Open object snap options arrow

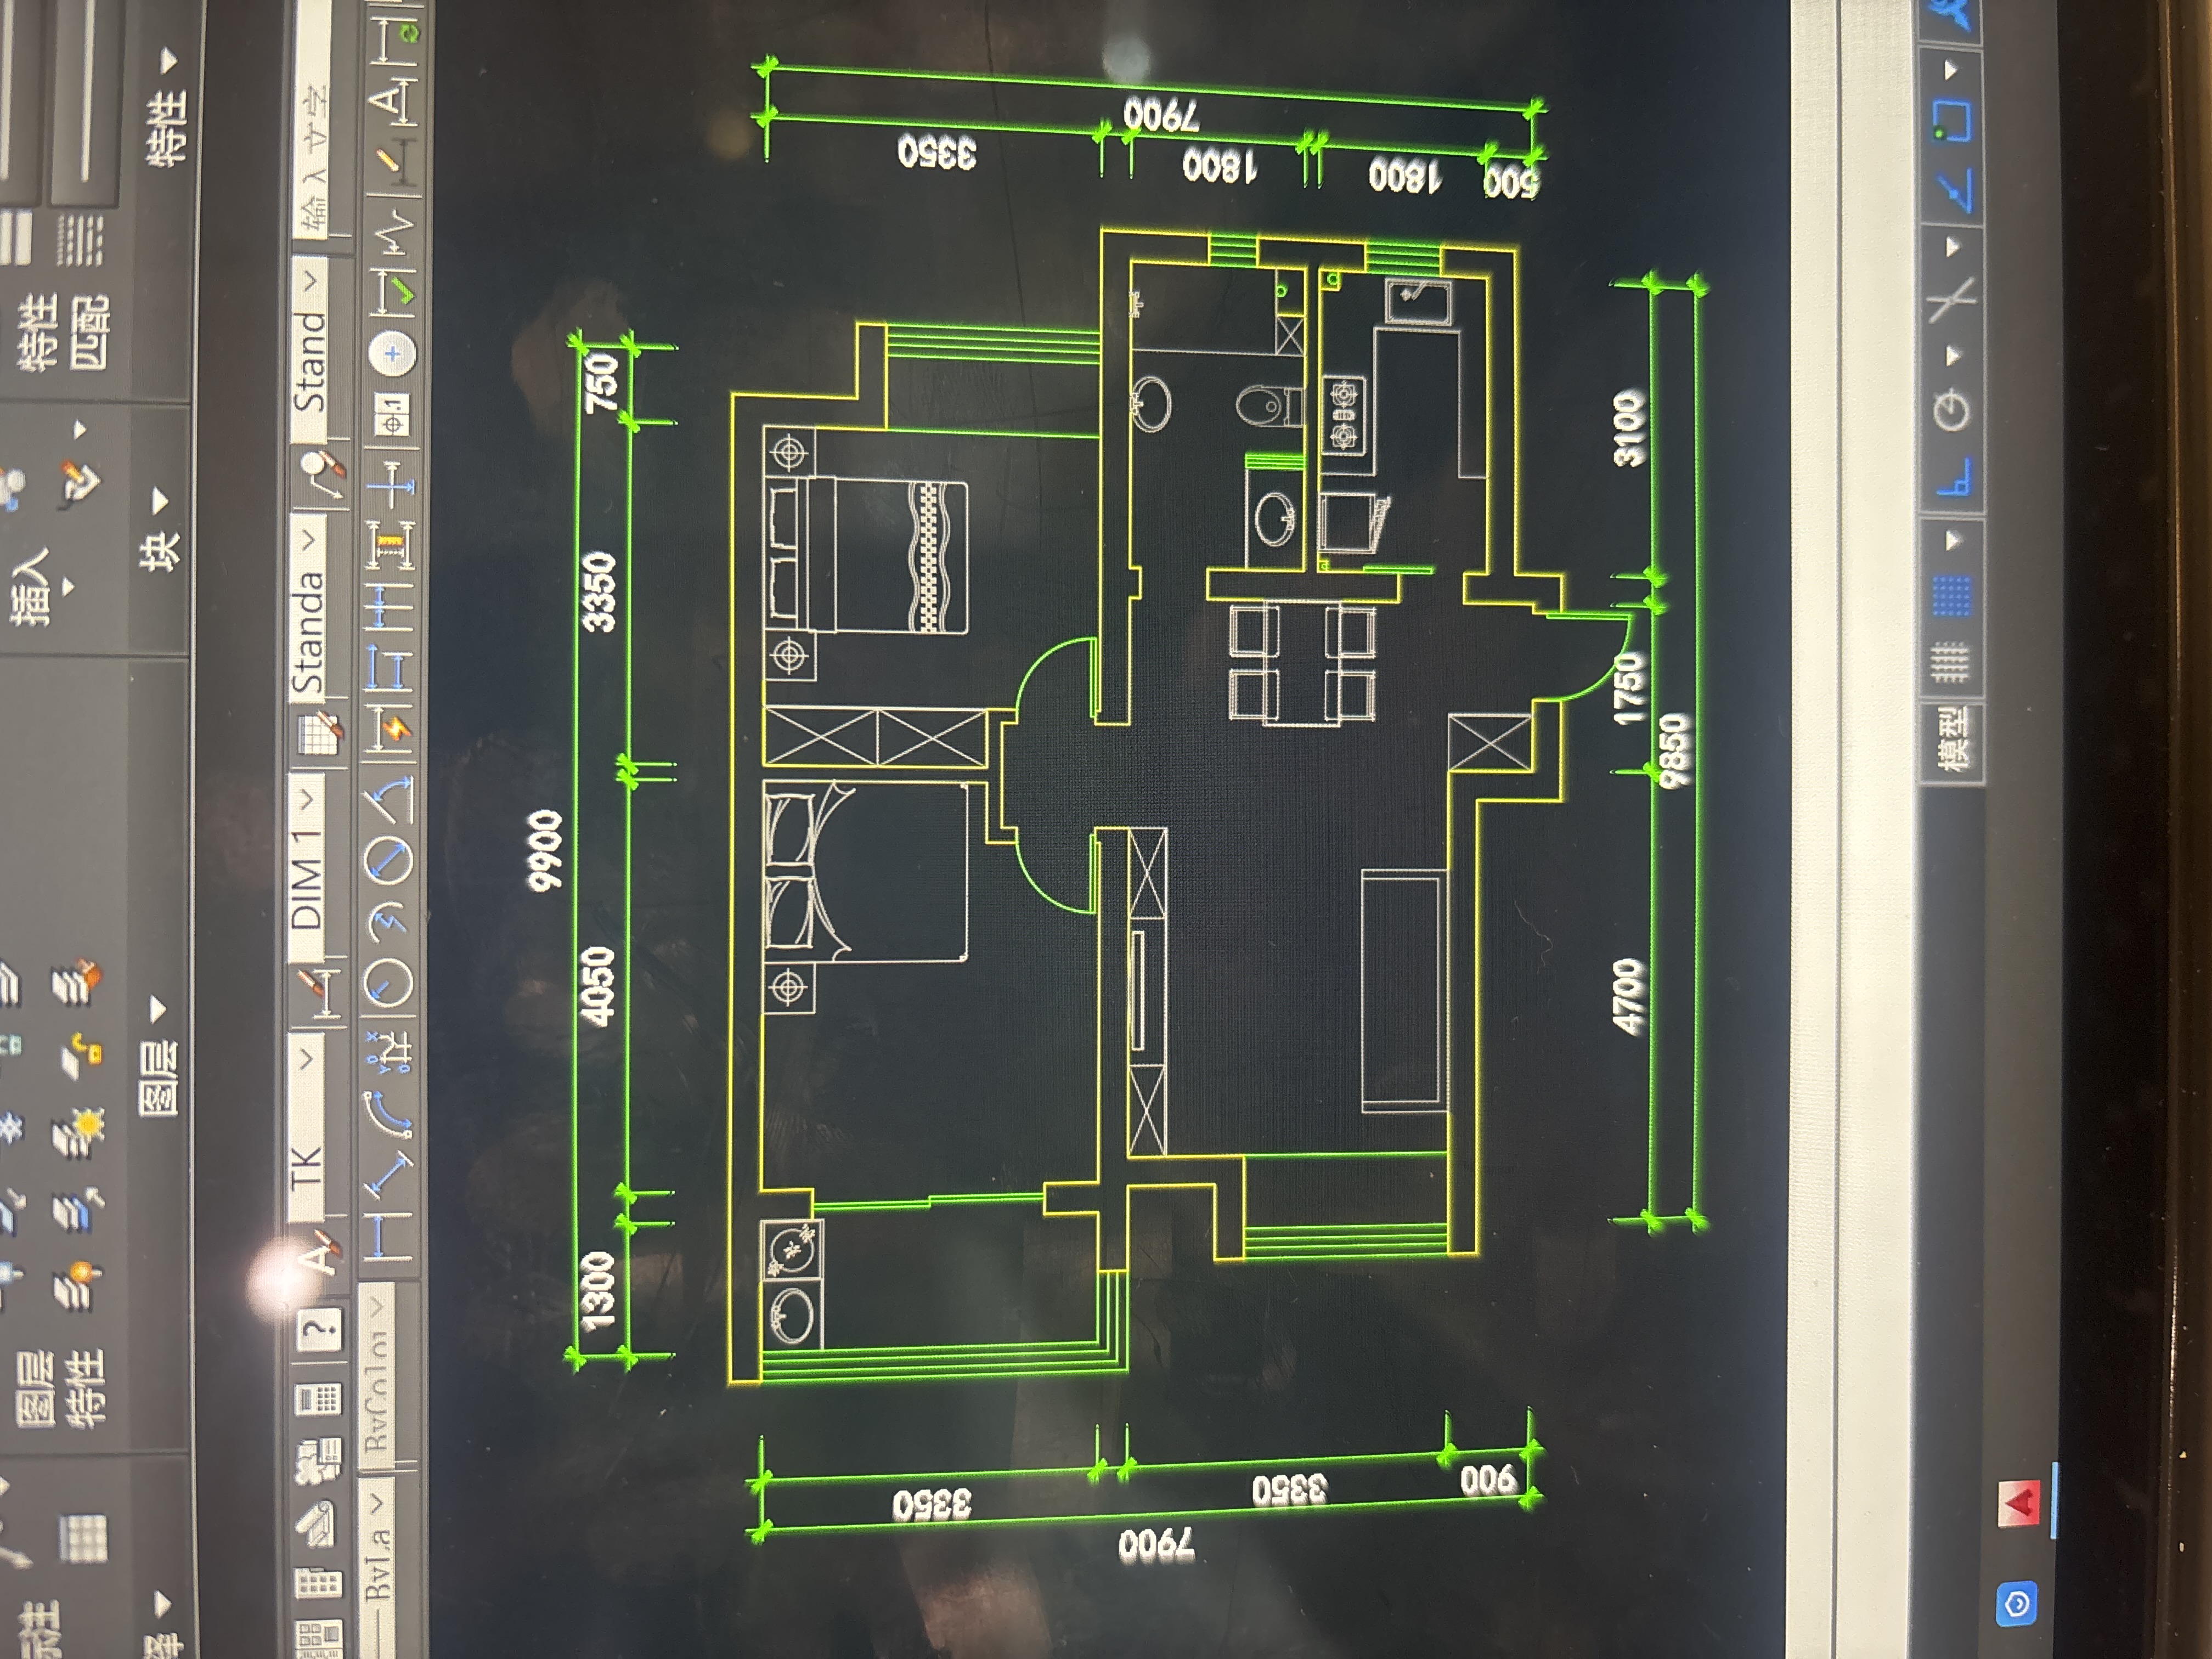point(1951,70)
